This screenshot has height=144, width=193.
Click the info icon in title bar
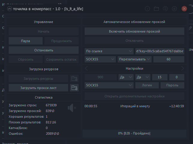click(147, 9)
